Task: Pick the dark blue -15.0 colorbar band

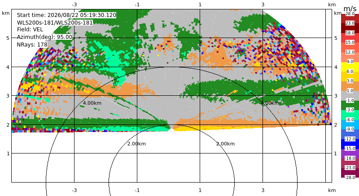Action: pyautogui.click(x=350, y=144)
